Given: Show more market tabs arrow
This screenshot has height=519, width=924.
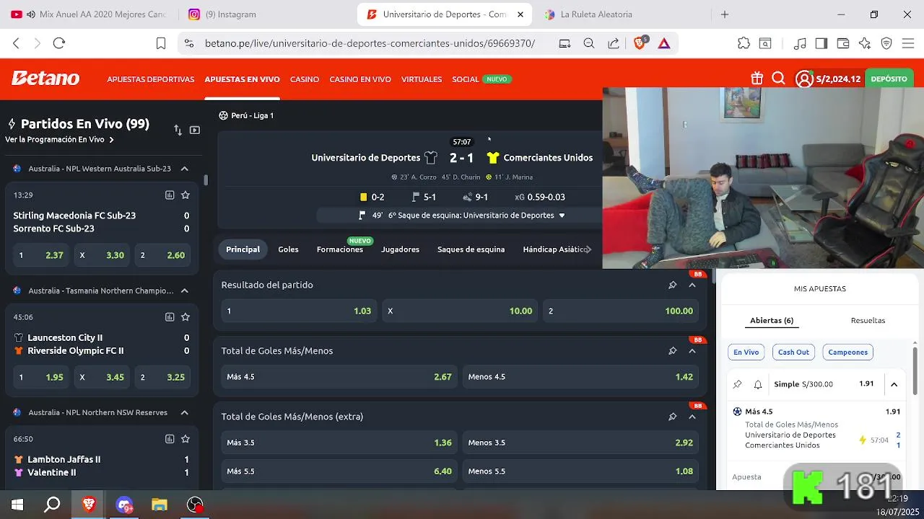Looking at the screenshot, I should [588, 249].
